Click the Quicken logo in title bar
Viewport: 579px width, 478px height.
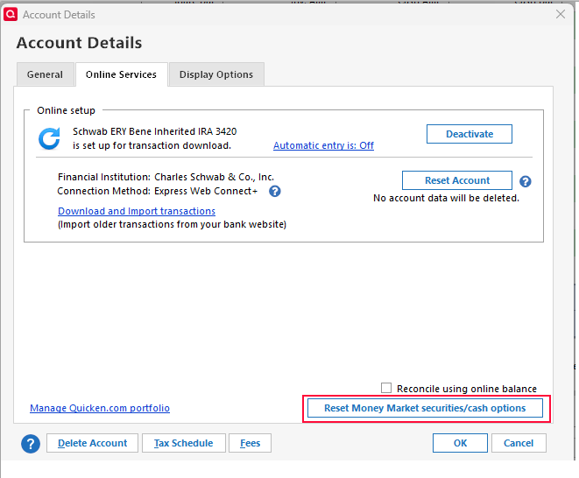(11, 14)
